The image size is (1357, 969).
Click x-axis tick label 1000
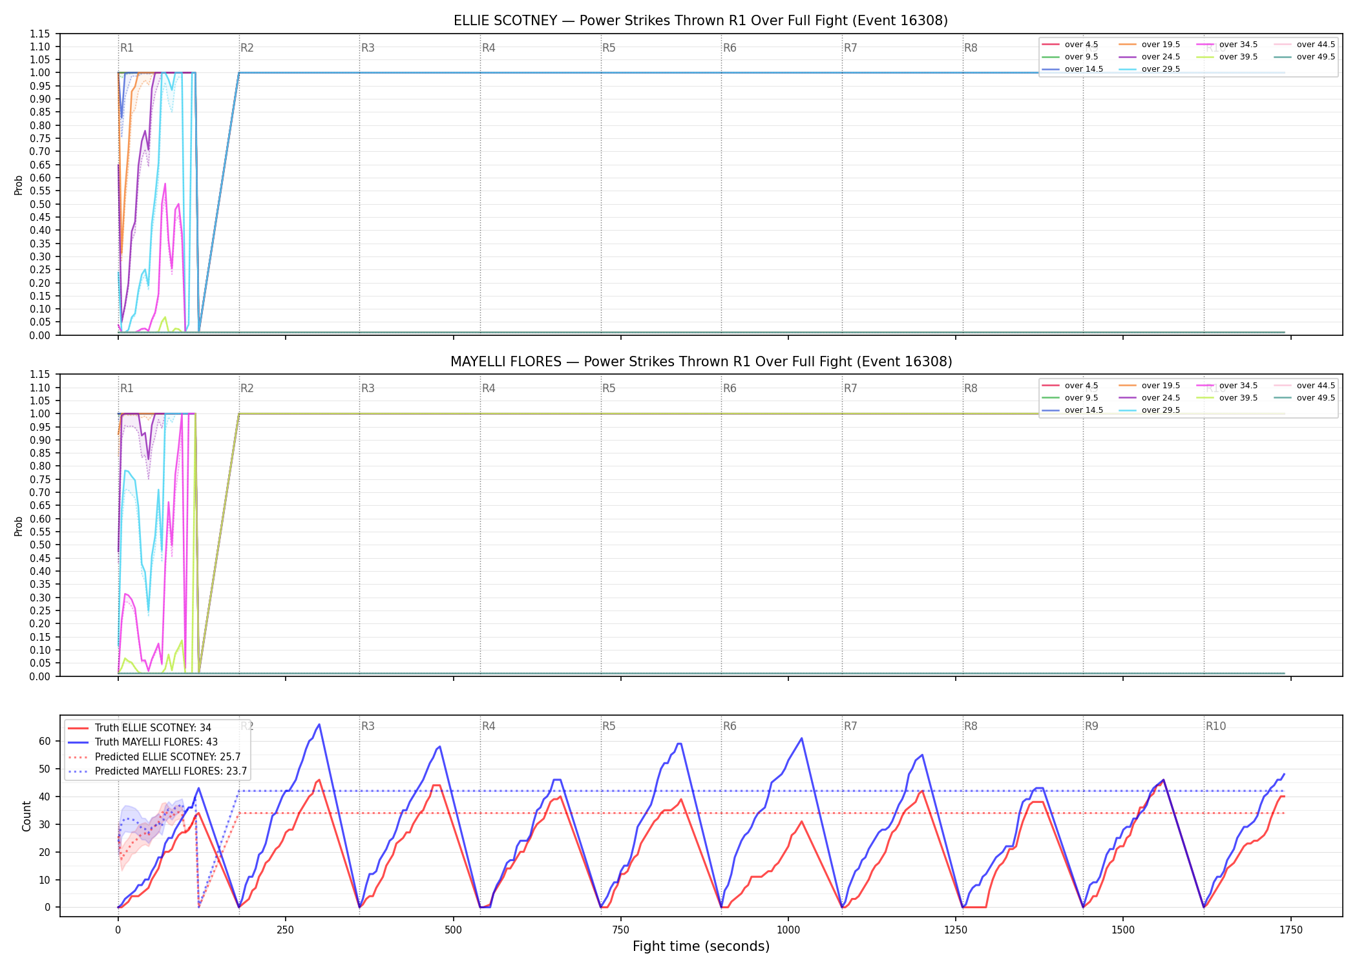[788, 930]
